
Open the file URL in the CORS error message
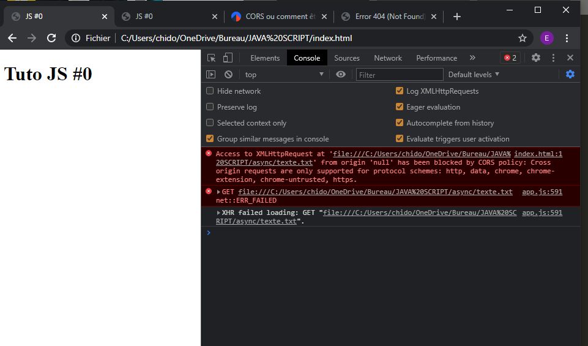[x=422, y=154]
